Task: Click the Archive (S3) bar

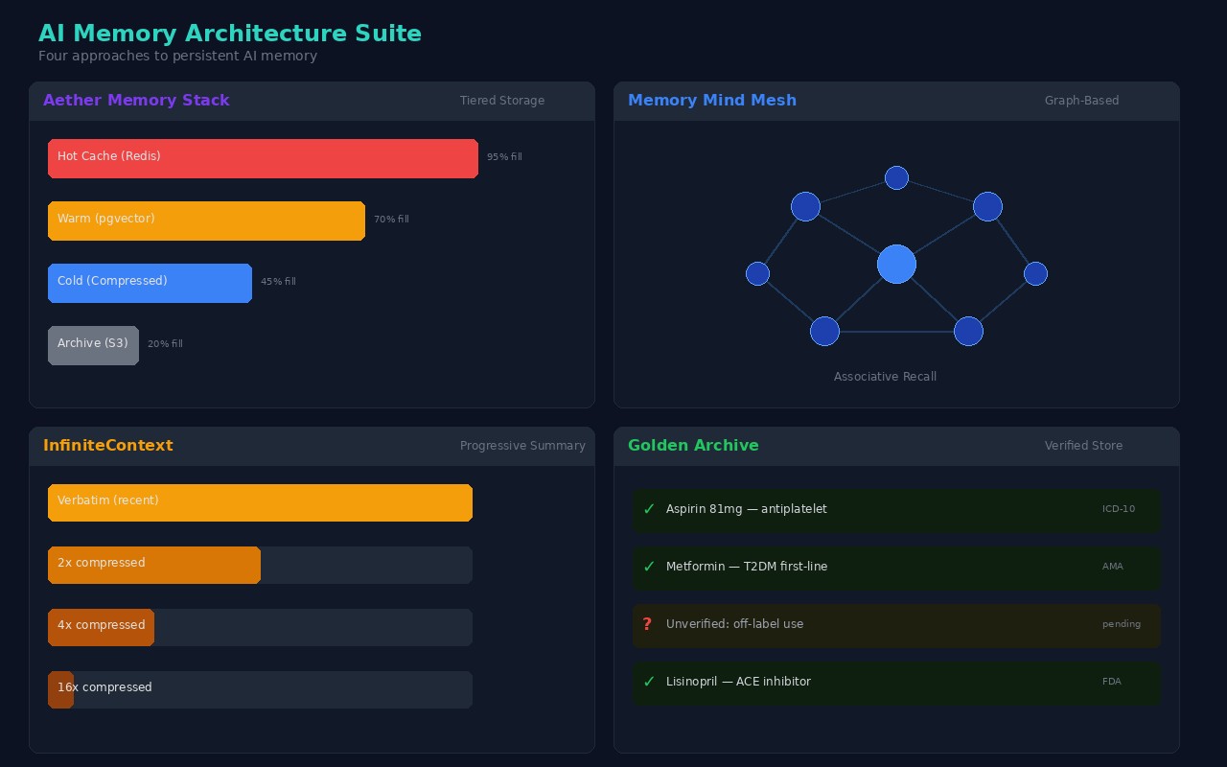Action: [x=93, y=345]
